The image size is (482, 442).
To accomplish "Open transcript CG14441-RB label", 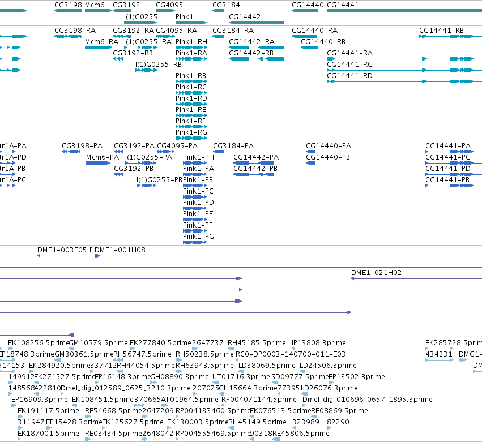I will (441, 31).
